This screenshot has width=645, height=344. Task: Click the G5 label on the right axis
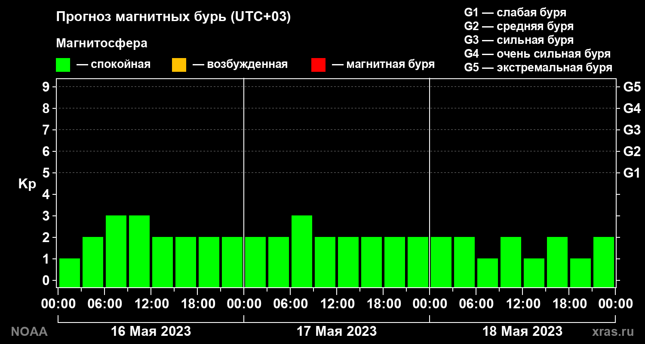pos(632,87)
